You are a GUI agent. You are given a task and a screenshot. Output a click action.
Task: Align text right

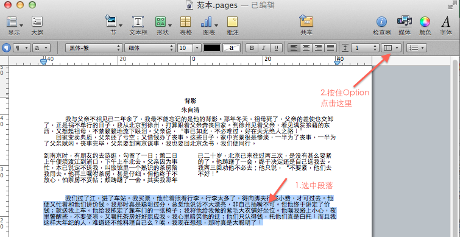(x=318, y=48)
